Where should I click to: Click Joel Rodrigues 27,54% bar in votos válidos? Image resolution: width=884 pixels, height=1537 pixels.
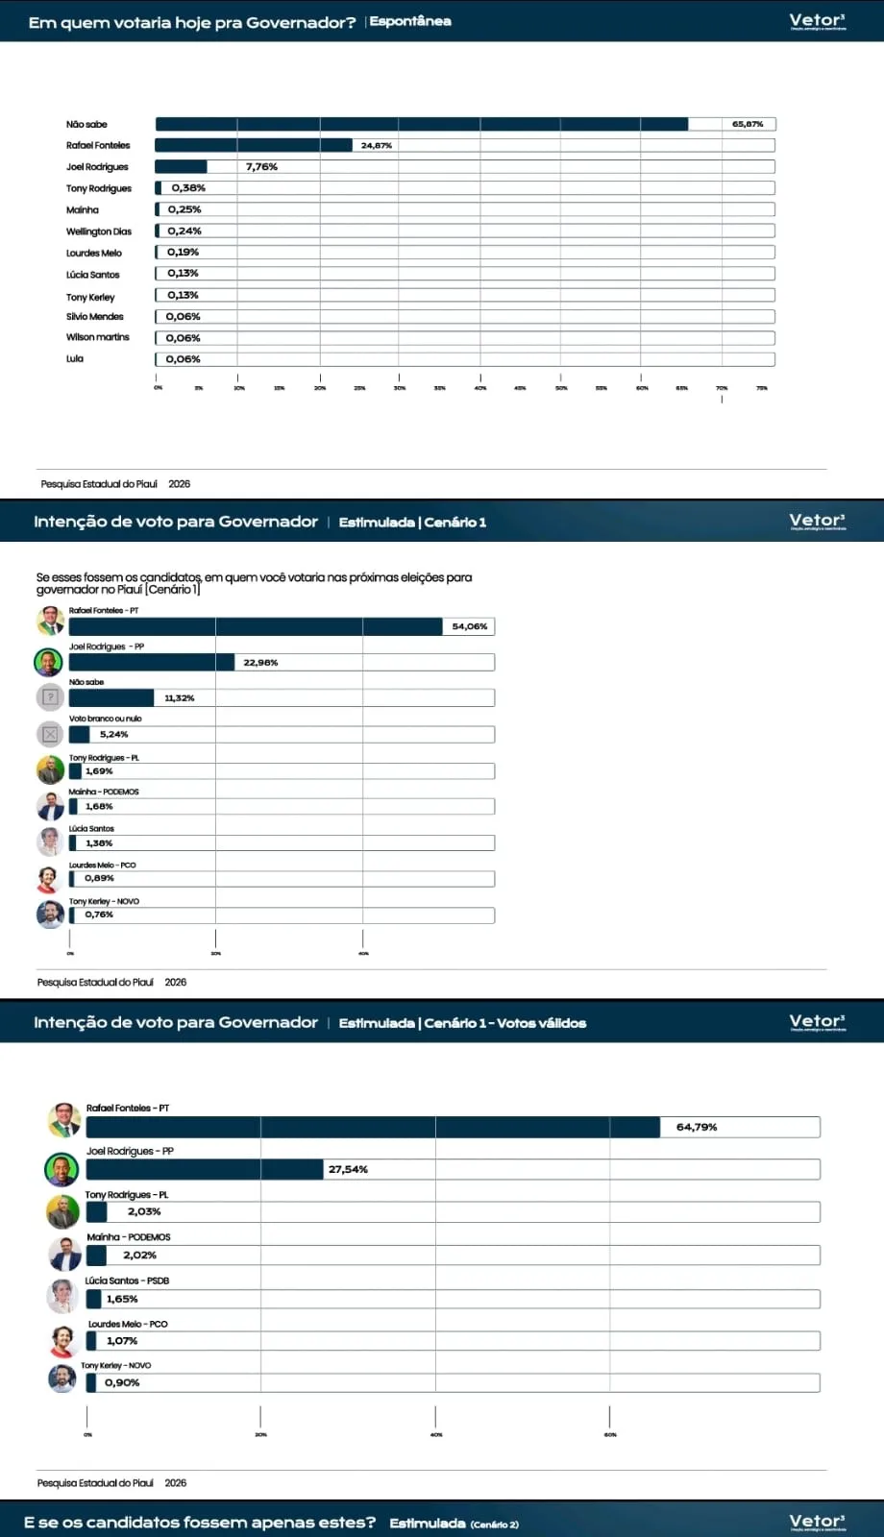[x=205, y=1169]
